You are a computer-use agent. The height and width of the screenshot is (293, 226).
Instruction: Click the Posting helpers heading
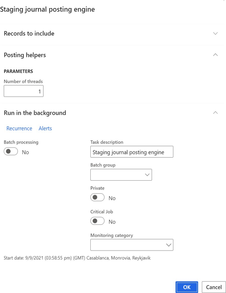25,55
